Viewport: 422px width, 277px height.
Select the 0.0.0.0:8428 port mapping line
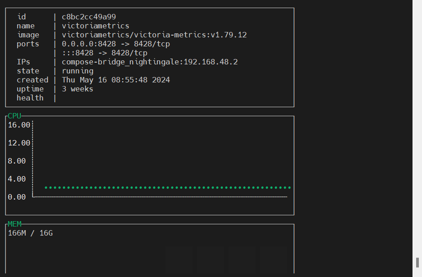(x=115, y=44)
